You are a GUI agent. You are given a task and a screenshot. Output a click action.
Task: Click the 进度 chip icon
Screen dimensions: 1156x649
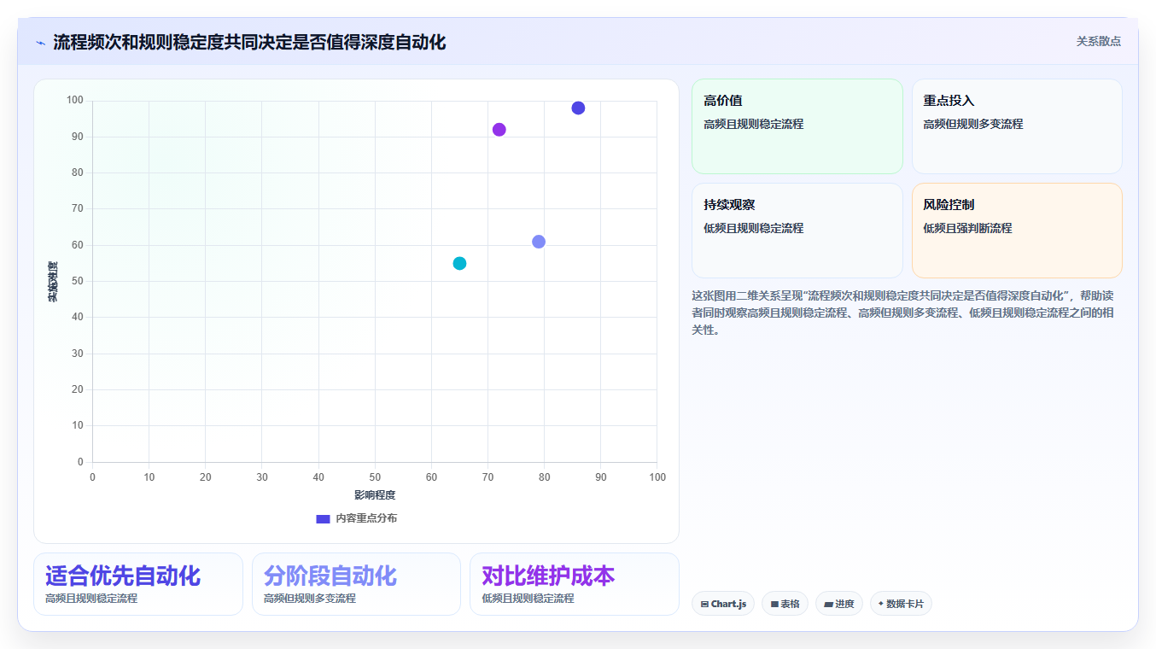[x=828, y=604]
